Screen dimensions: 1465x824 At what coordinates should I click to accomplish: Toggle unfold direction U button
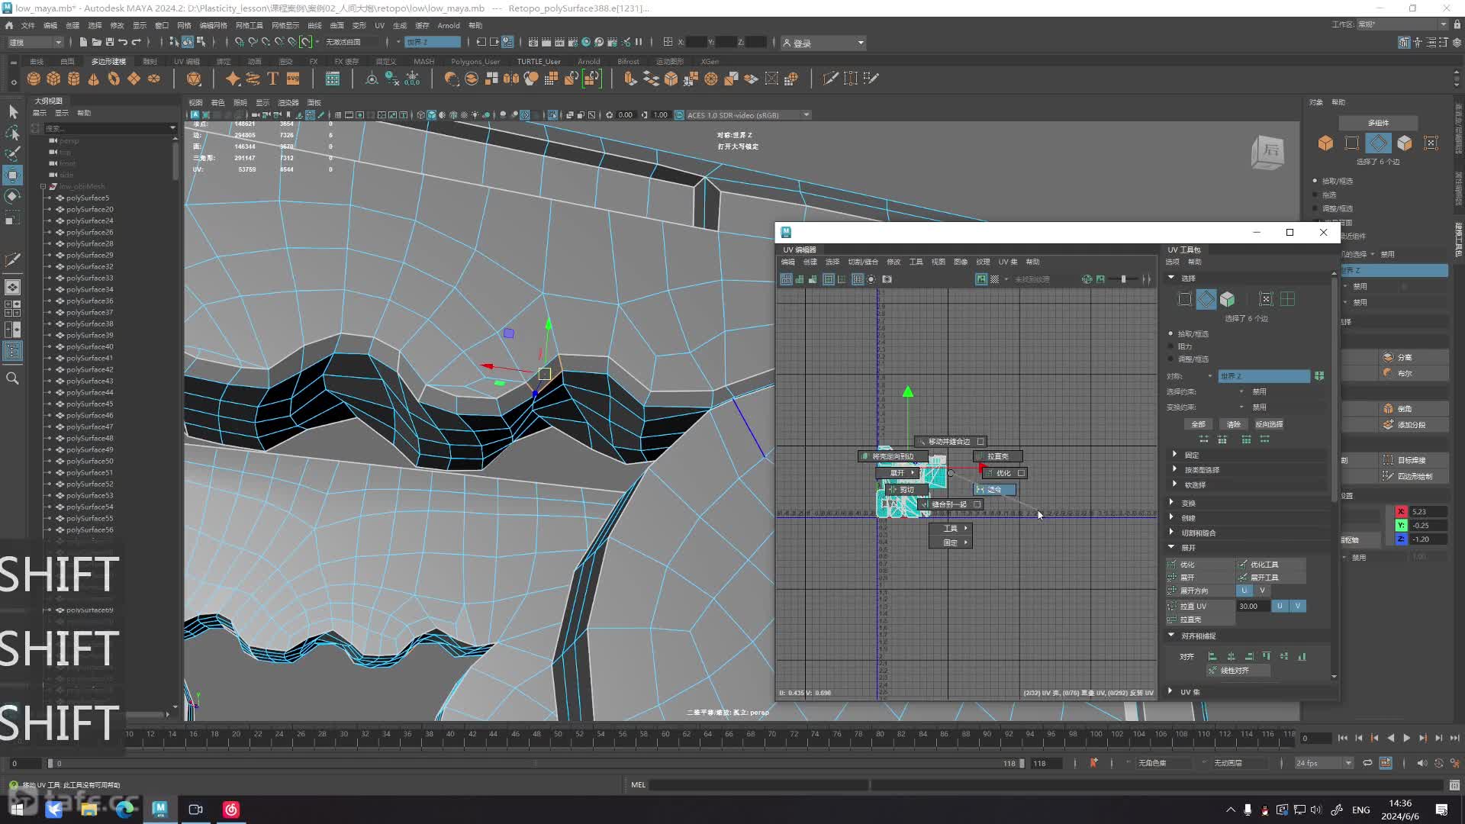[1244, 591]
